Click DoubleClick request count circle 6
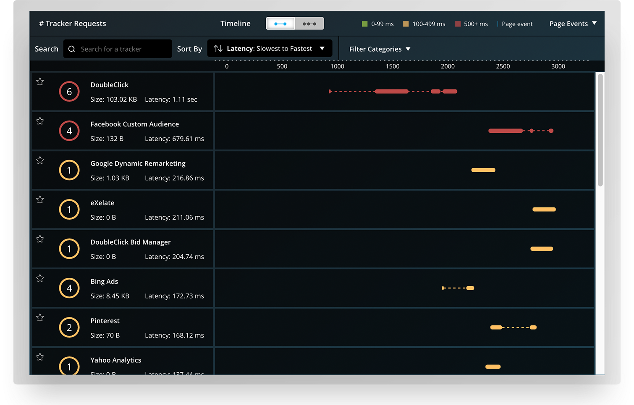 69,92
